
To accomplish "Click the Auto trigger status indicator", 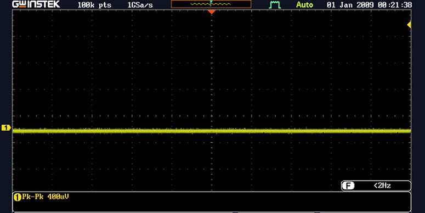I will [305, 4].
